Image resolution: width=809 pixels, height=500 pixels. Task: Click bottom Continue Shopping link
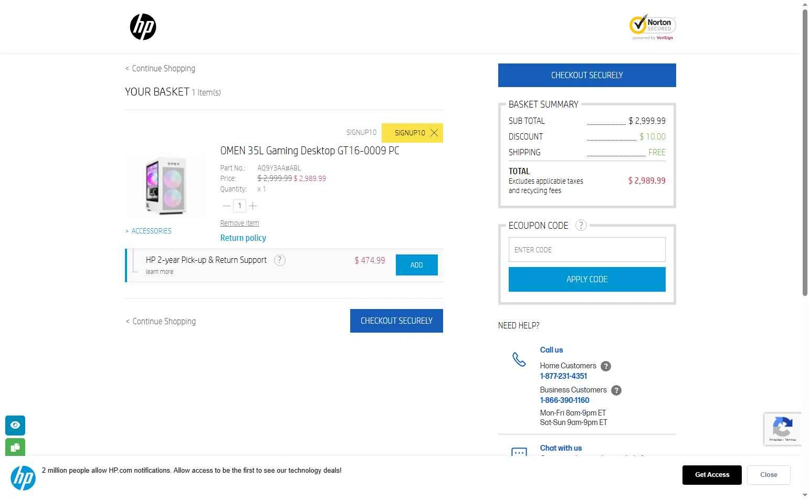coord(160,321)
